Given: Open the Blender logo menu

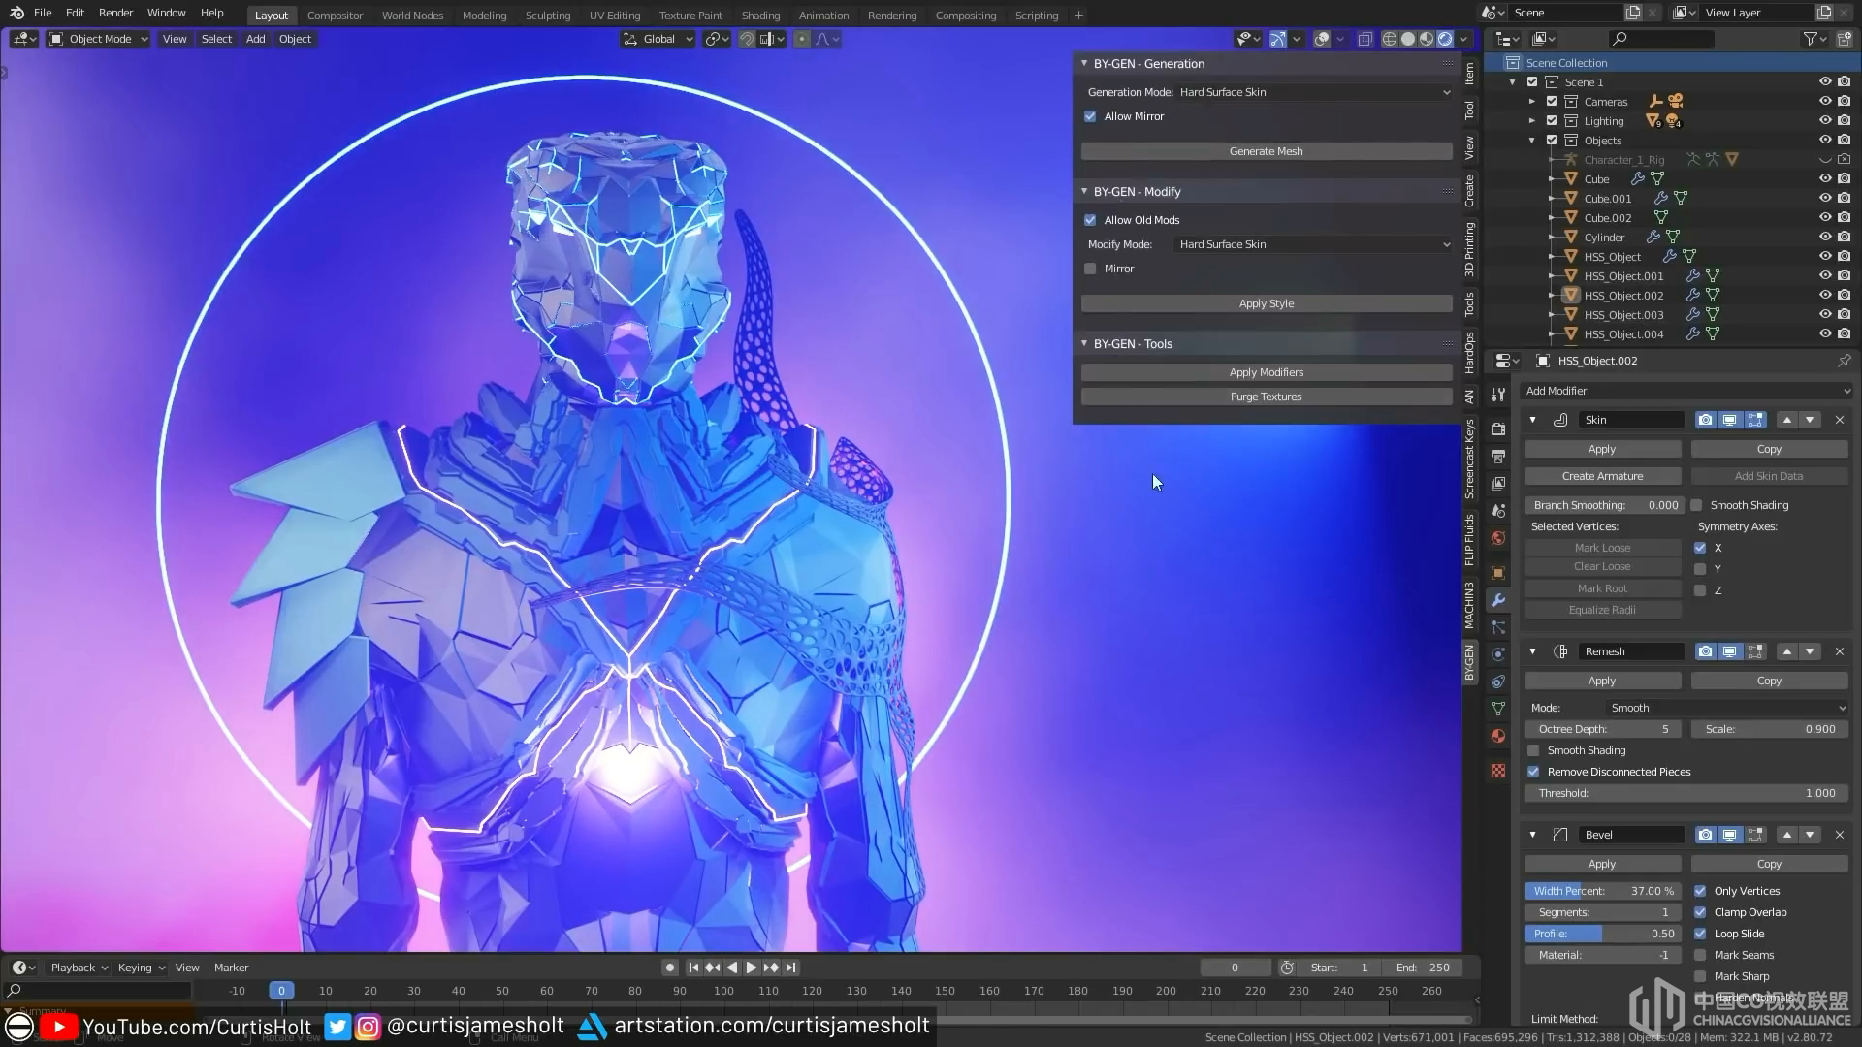Looking at the screenshot, I should [16, 13].
